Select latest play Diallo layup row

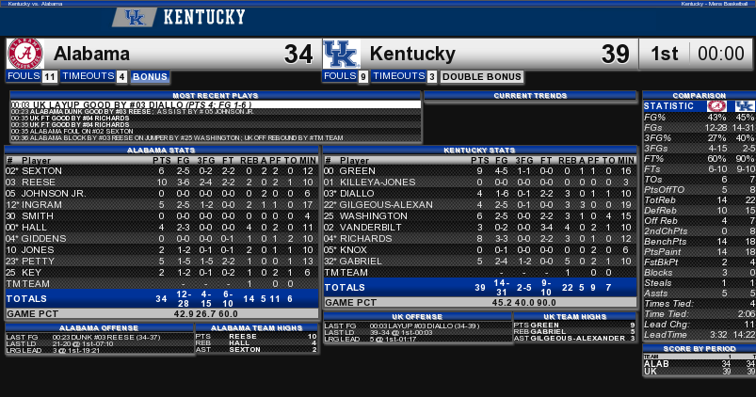[216, 104]
